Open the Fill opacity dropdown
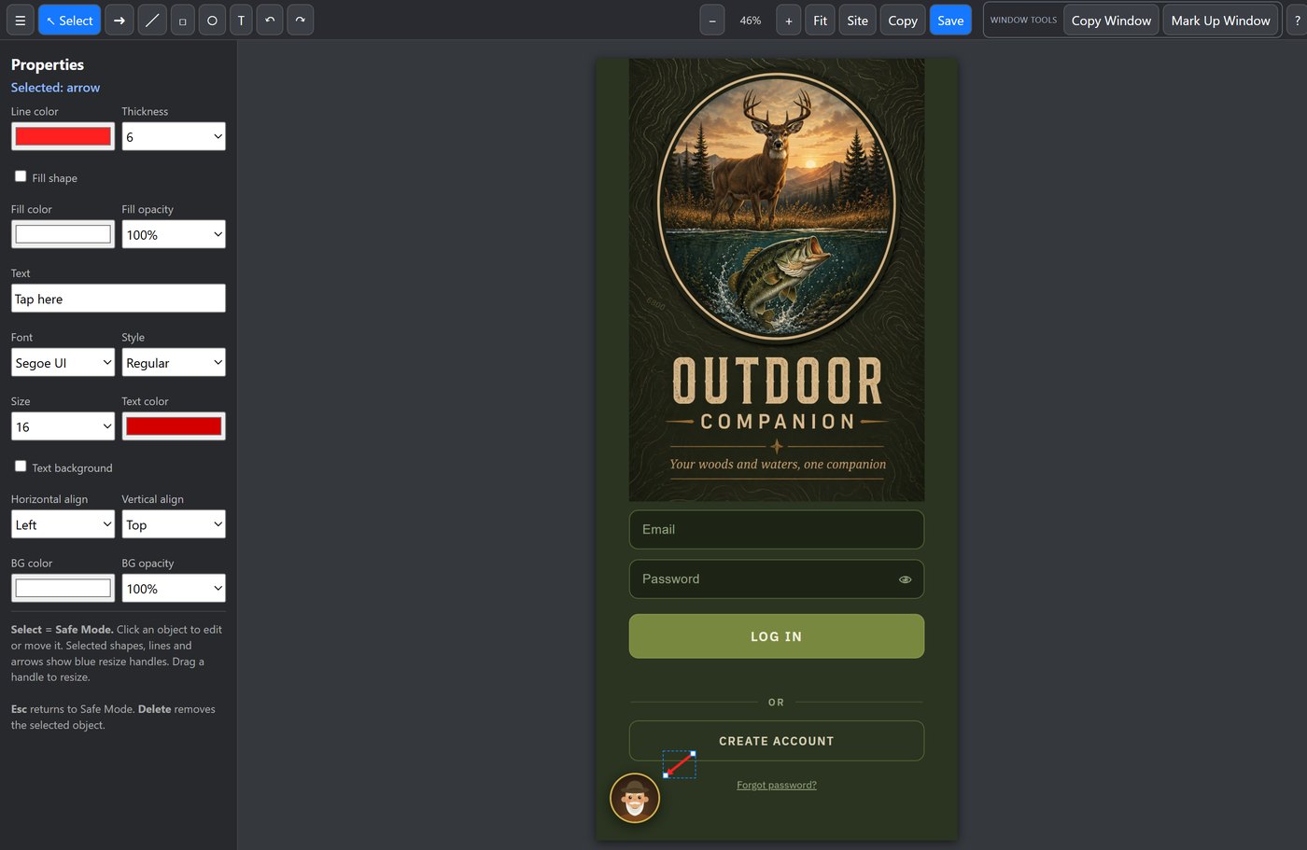Image resolution: width=1307 pixels, height=850 pixels. [x=174, y=234]
